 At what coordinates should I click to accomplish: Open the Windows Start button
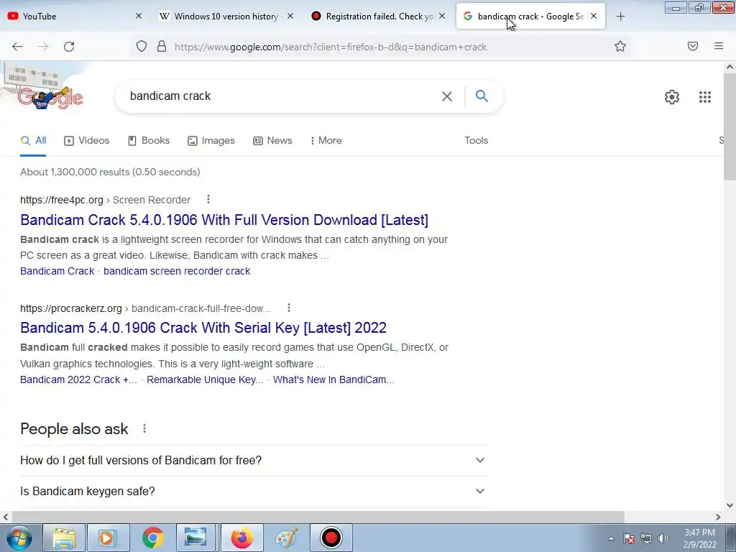pos(19,538)
